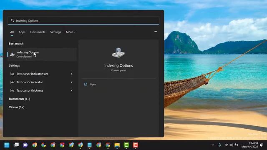Click the search box containing "indexing Options"
This screenshot has width=267, height=150.
coord(83,20)
